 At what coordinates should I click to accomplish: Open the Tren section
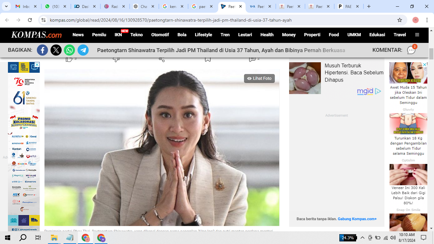225,35
